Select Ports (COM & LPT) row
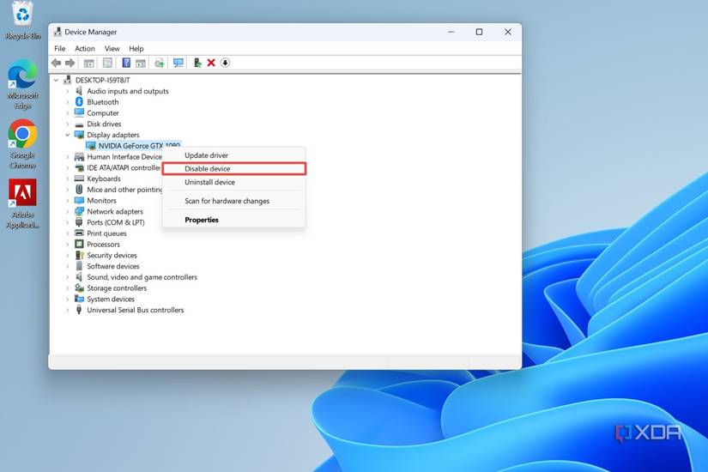708x472 pixels. [116, 222]
